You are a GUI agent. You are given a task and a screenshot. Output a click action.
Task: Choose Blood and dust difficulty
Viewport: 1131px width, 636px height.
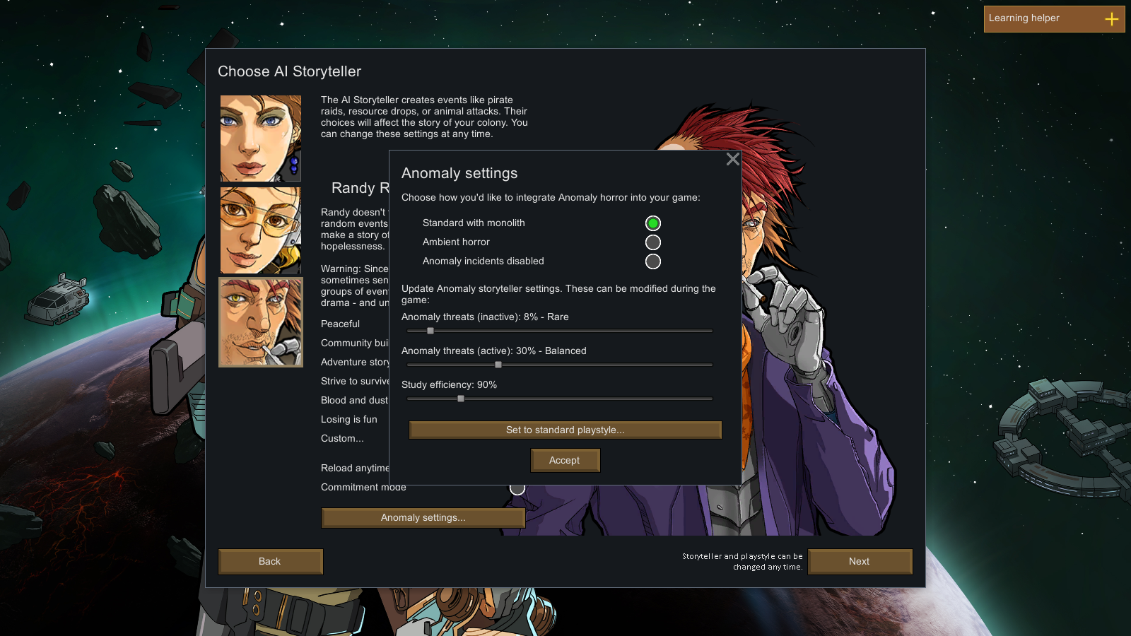click(355, 400)
